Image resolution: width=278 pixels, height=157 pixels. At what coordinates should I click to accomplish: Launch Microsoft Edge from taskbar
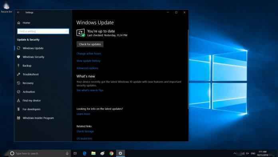tap(85, 153)
